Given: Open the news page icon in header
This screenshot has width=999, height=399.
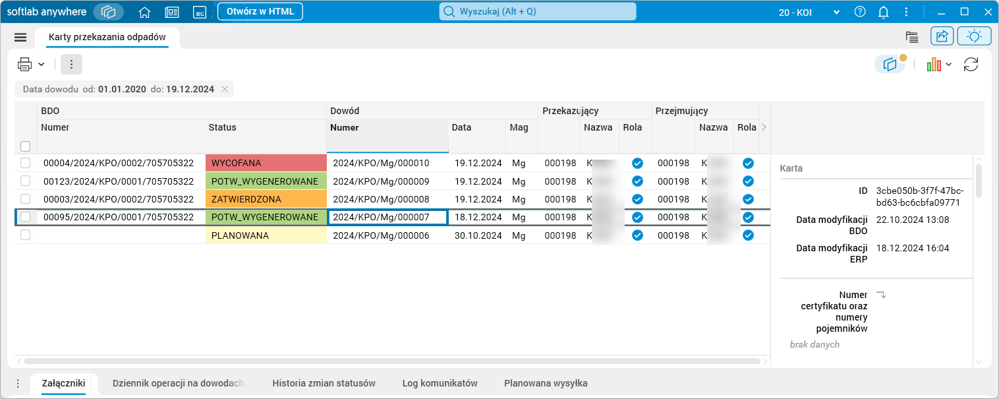Looking at the screenshot, I should point(172,12).
